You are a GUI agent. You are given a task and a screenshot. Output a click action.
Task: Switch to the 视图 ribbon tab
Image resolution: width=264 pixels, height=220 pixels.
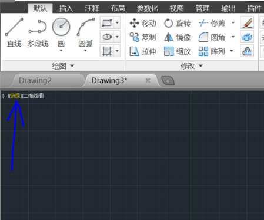[x=176, y=8]
